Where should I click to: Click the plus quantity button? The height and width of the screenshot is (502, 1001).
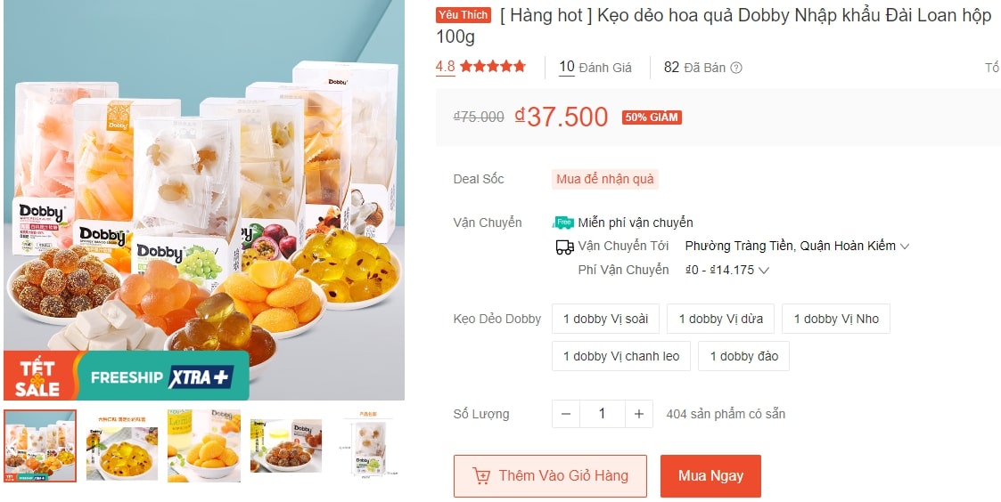click(x=638, y=414)
